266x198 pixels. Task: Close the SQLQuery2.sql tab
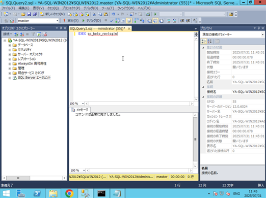click(x=129, y=28)
